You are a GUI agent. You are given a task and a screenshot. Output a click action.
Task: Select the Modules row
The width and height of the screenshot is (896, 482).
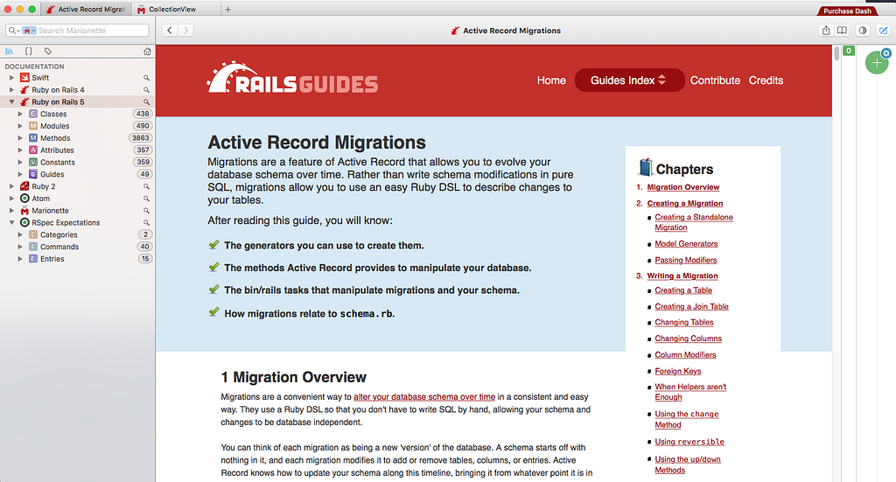click(x=77, y=126)
